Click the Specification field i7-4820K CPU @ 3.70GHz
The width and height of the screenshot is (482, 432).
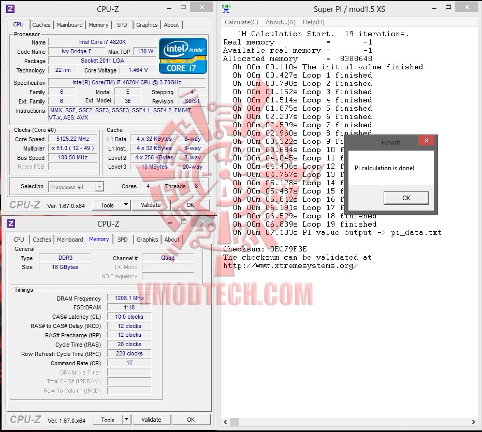[127, 82]
